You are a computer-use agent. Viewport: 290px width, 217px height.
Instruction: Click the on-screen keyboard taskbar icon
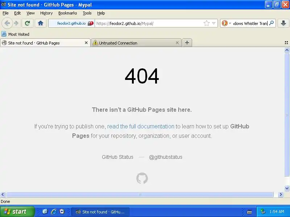coord(249,212)
